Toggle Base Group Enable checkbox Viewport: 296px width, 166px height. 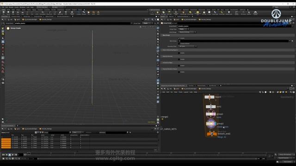pyautogui.click(x=179, y=38)
